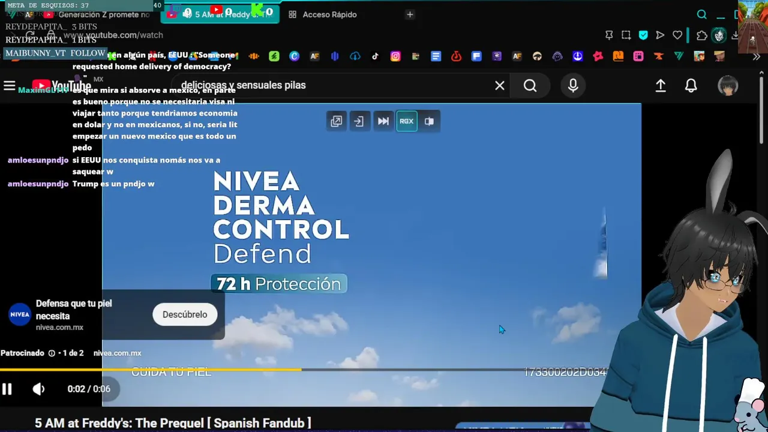Click the NIVEA advertiser logo
The height and width of the screenshot is (432, 768).
tap(20, 314)
